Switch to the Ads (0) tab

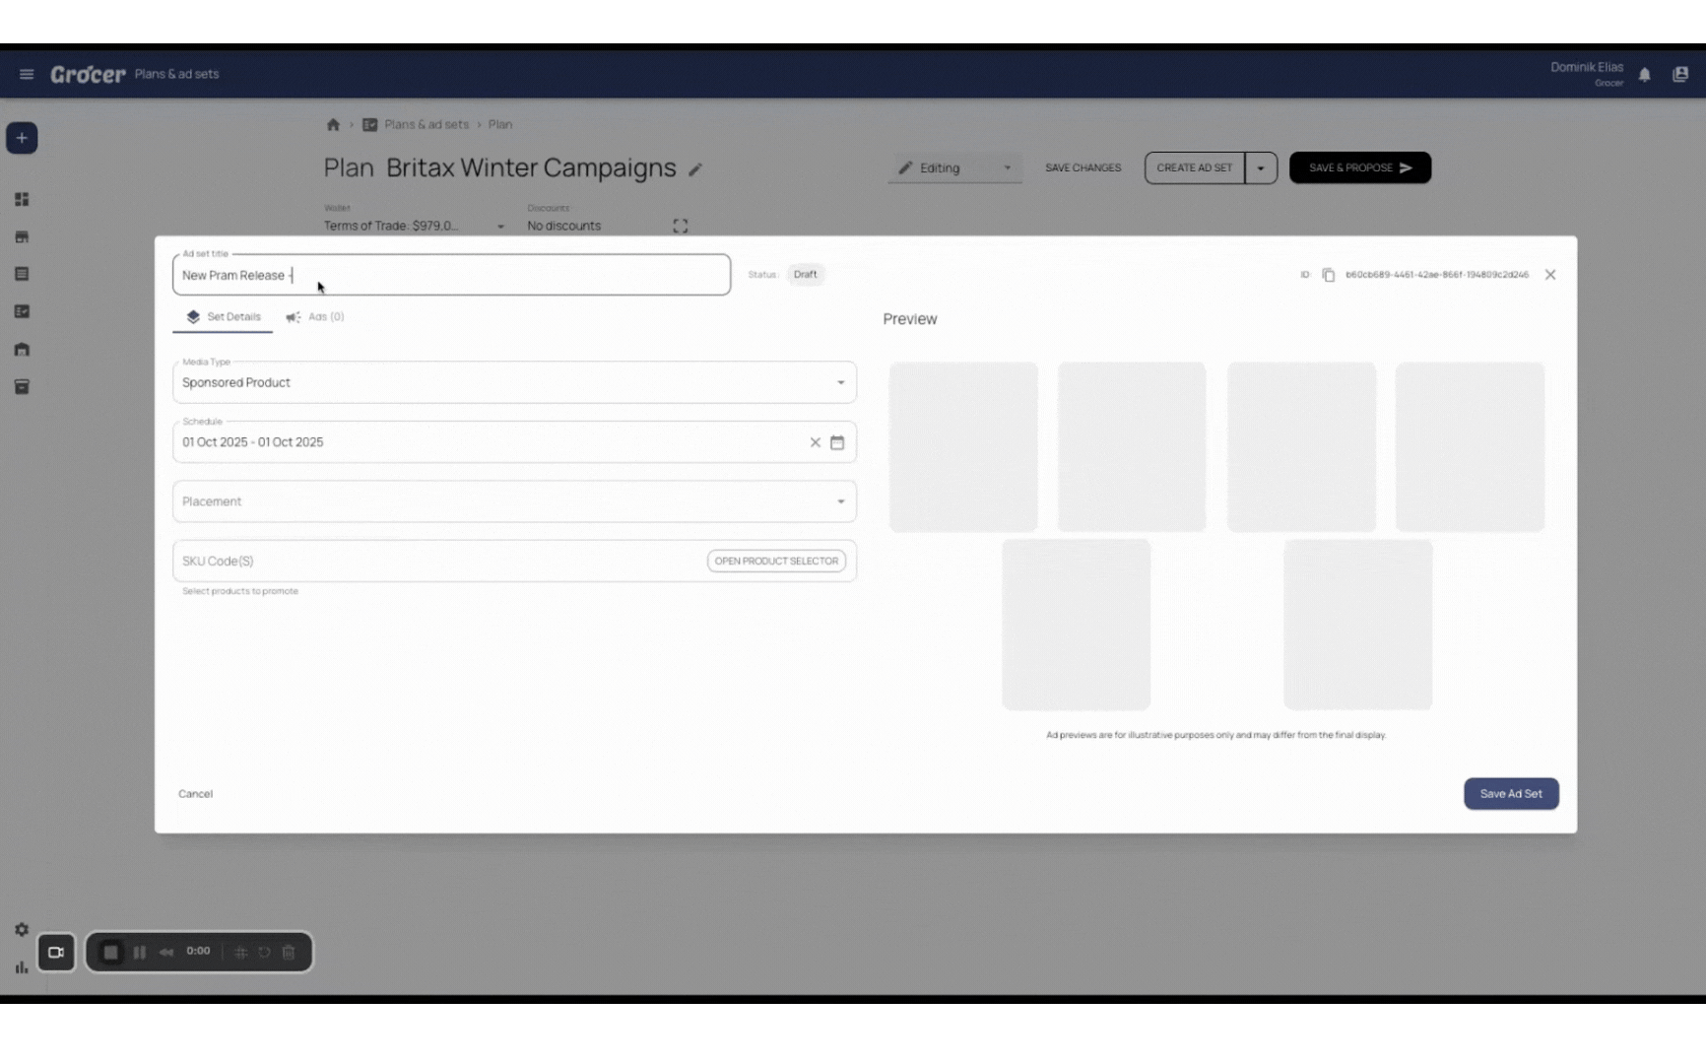pos(315,317)
